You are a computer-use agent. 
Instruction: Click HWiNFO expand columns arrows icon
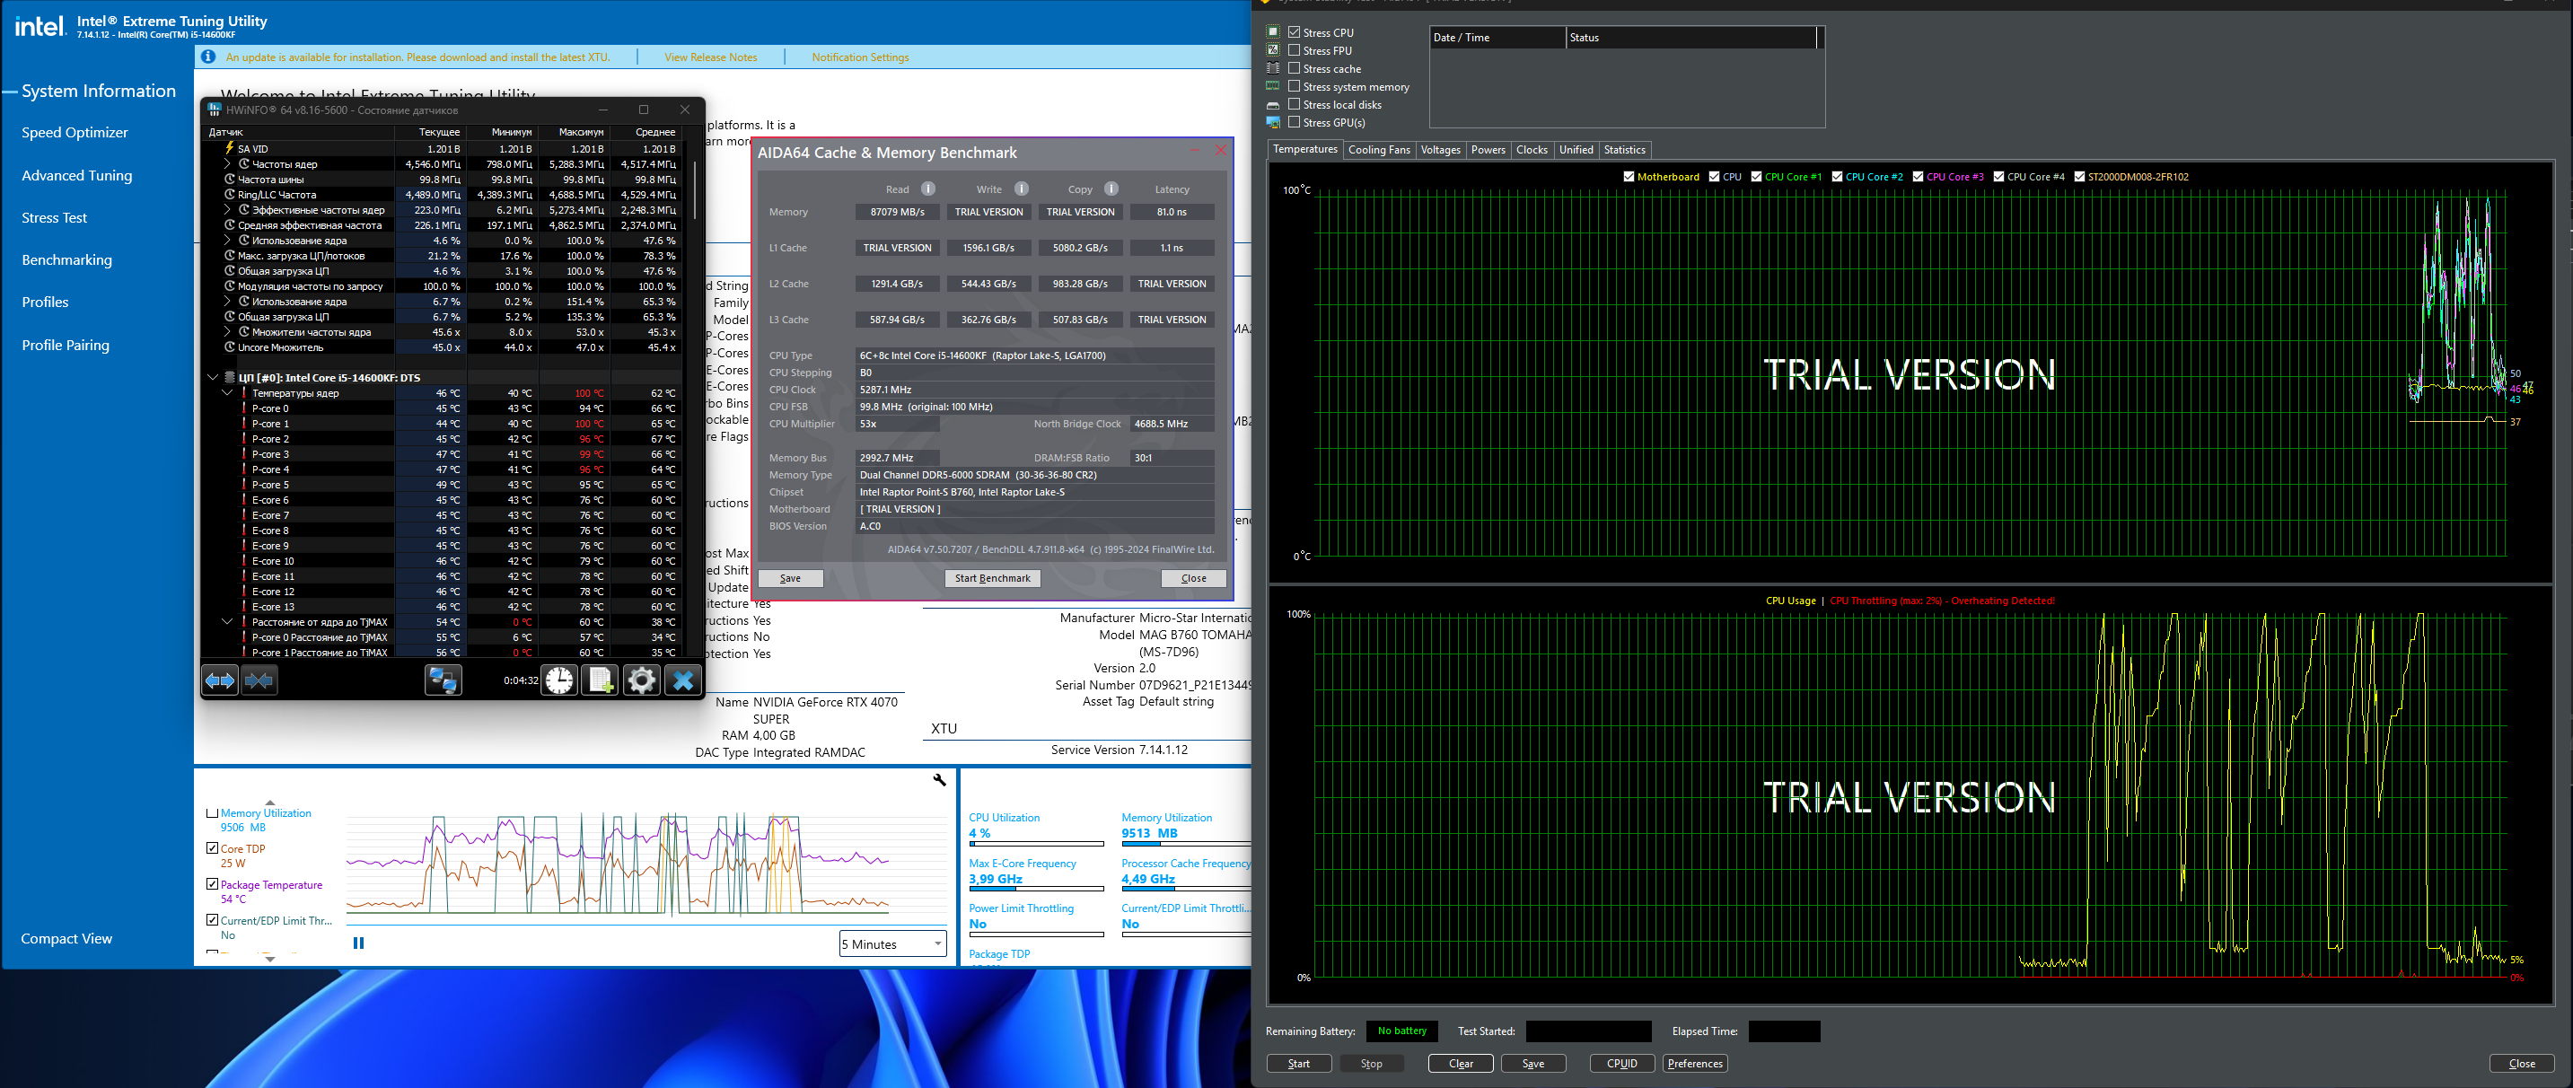[x=220, y=680]
